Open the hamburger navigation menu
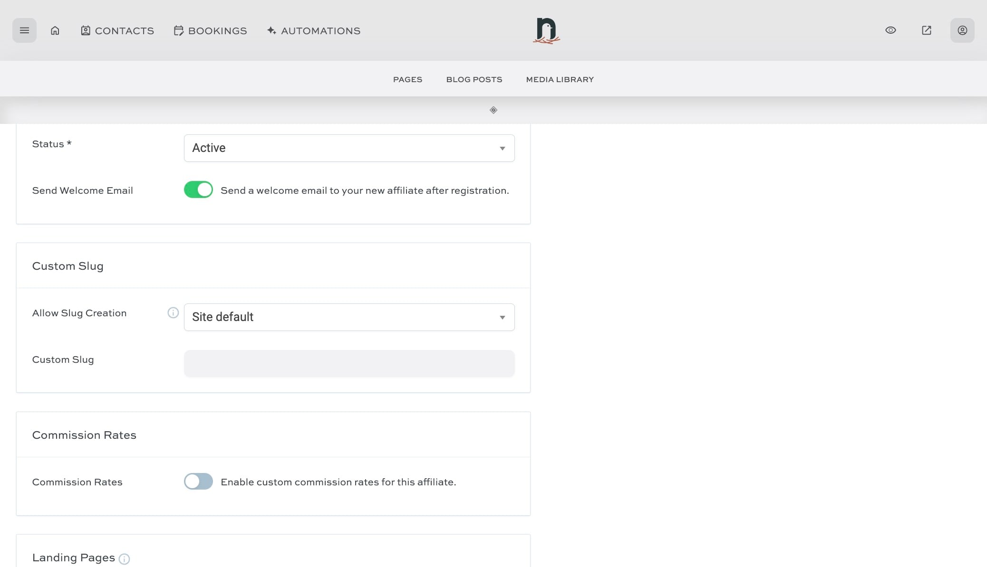Screen dimensions: 987x567 pyautogui.click(x=24, y=30)
